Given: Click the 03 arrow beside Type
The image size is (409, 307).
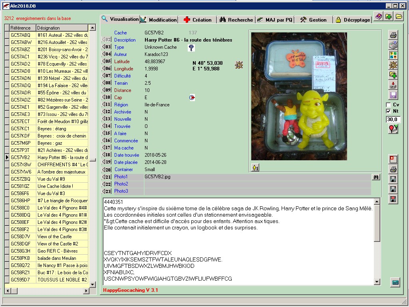Looking at the screenshot, I should pos(106,47).
